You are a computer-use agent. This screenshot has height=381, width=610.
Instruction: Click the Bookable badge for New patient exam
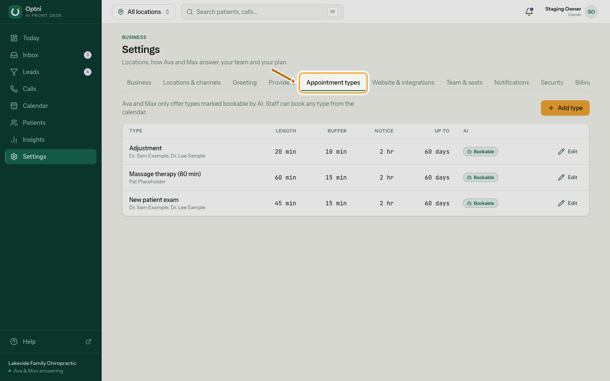point(480,203)
